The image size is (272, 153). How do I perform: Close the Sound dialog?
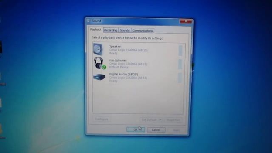click(186, 21)
